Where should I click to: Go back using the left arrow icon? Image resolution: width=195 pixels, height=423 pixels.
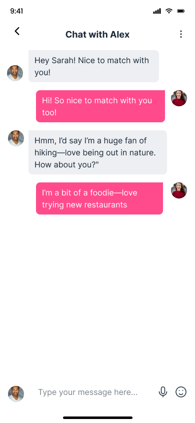pyautogui.click(x=17, y=31)
